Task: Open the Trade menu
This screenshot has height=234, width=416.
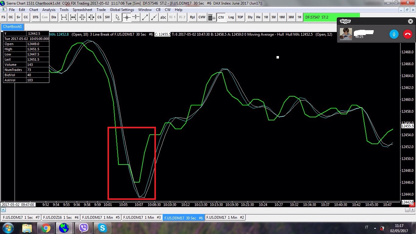Action: 101,10
